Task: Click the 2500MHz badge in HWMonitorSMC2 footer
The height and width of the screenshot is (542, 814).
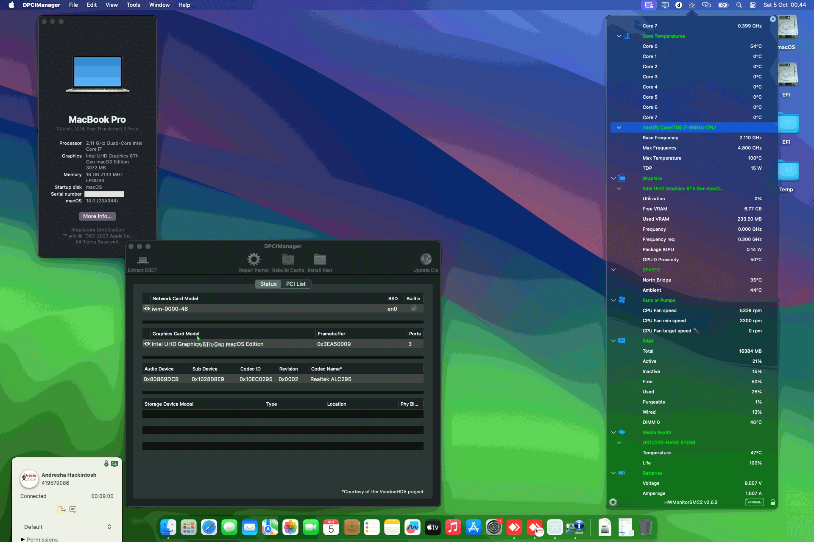Action: point(754,502)
